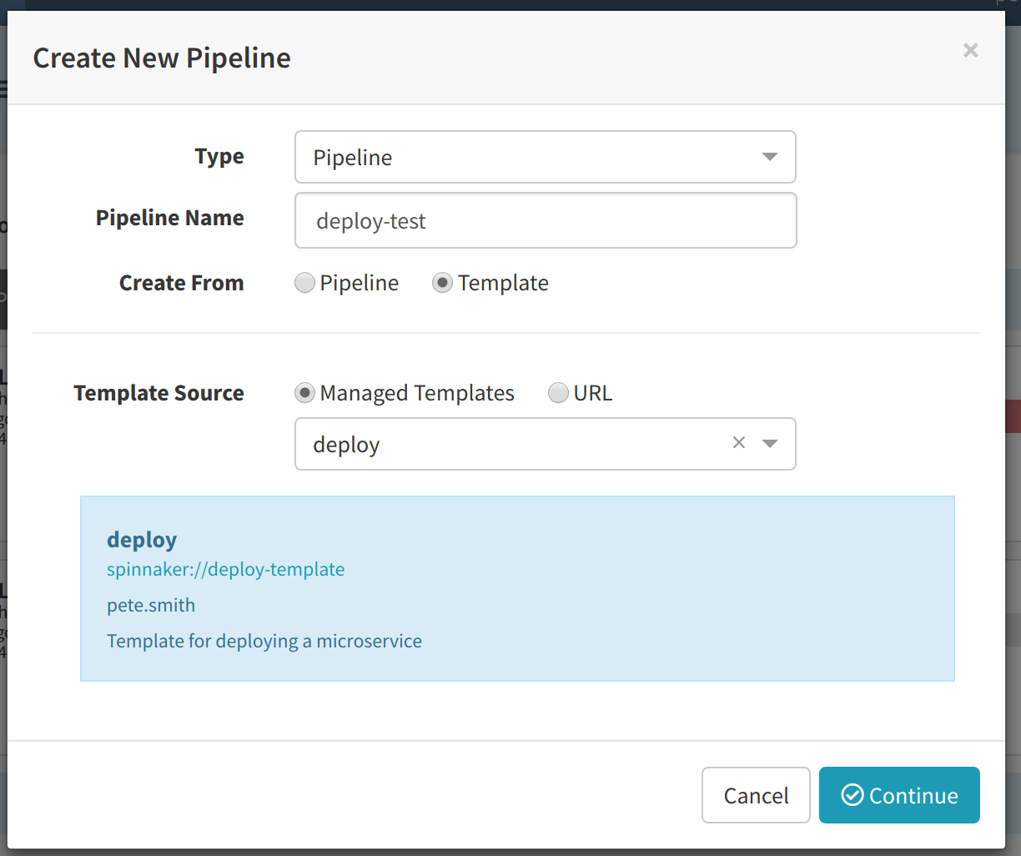Click the Continue button
Viewport: 1021px width, 856px height.
pyautogui.click(x=899, y=795)
